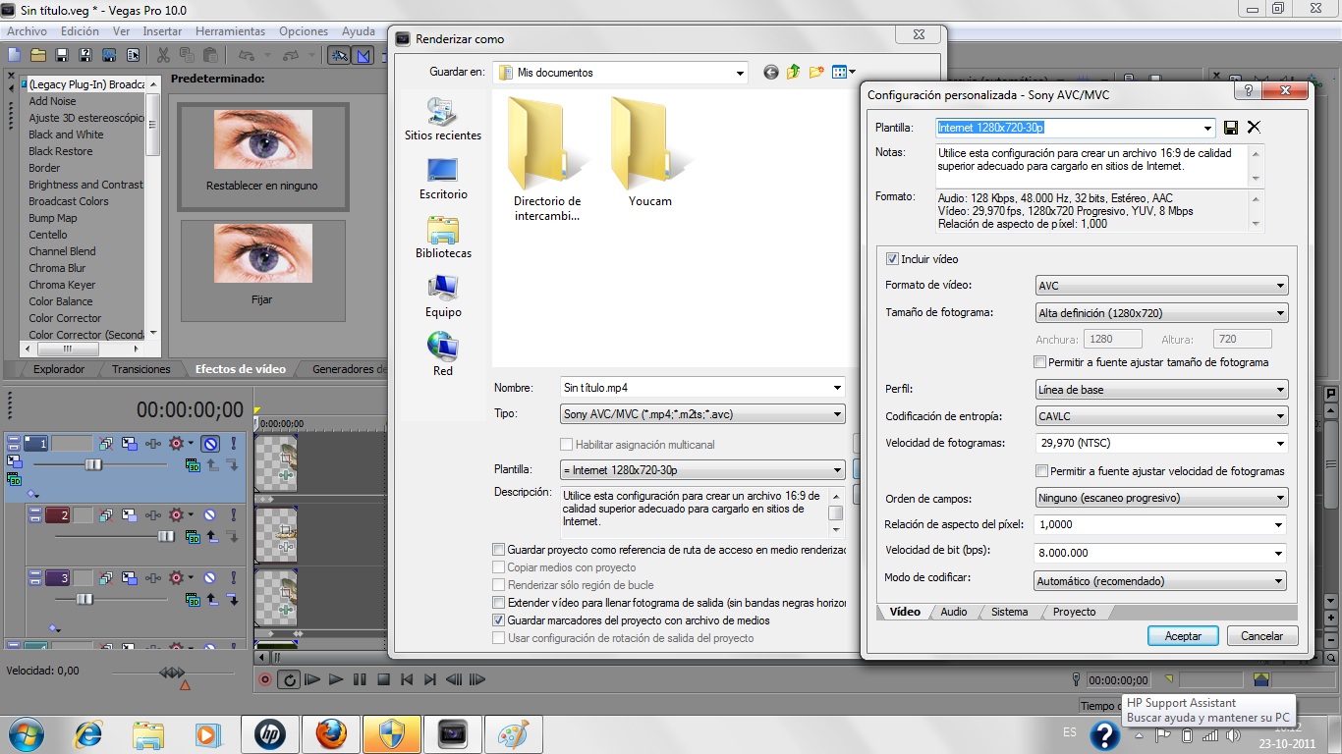Toggle the Enable Snapping toolbar icon

pos(339,55)
